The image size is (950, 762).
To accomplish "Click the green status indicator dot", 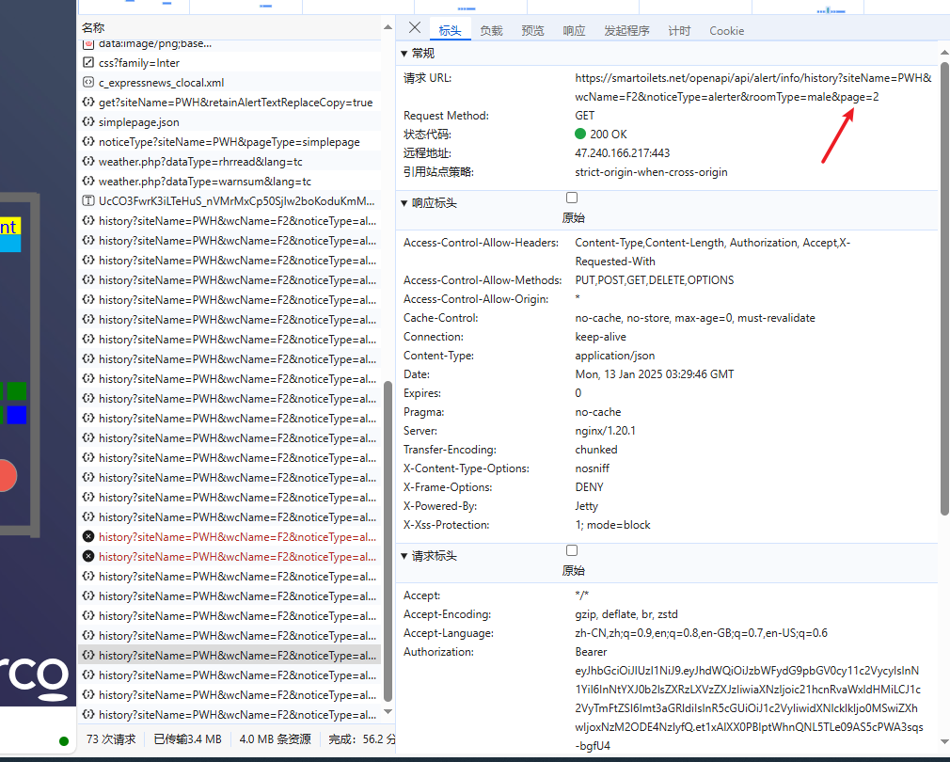I will 580,134.
